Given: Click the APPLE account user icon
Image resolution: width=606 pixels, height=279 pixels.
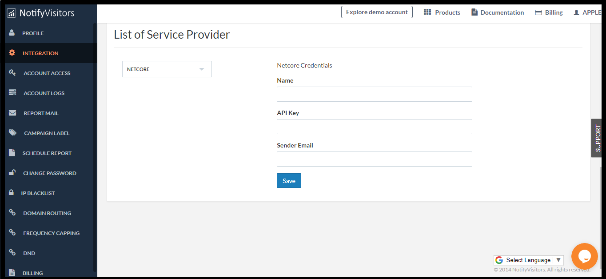Looking at the screenshot, I should click(577, 12).
